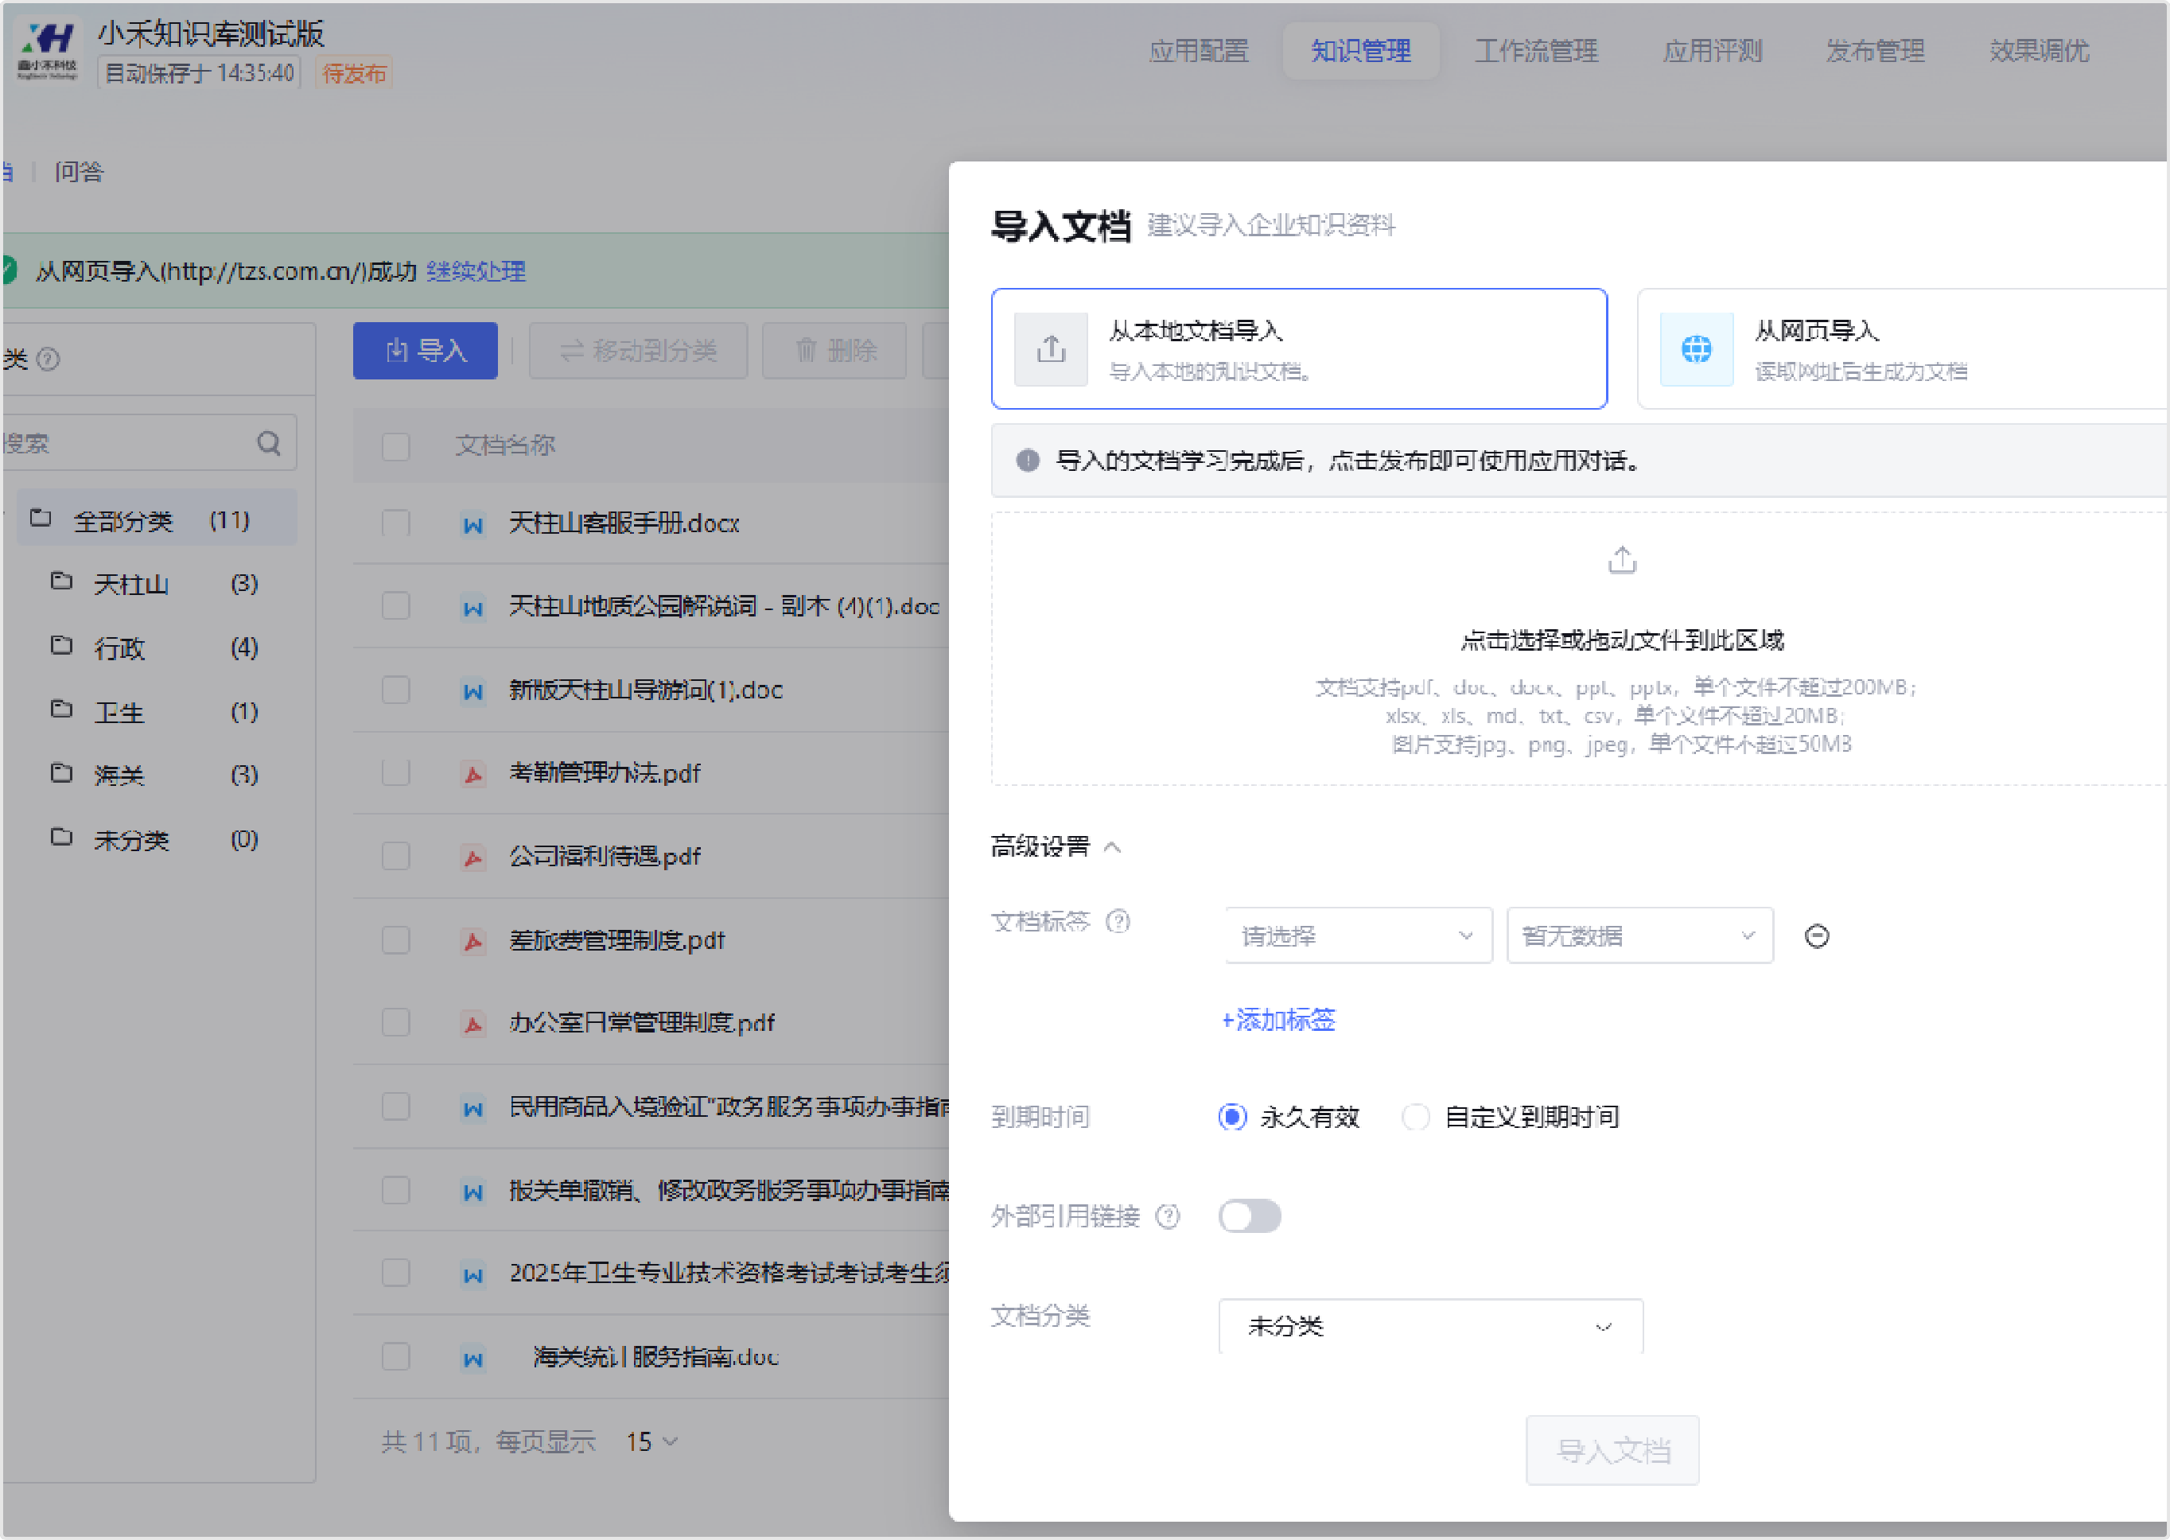Click the move icon on 移动到分类
The width and height of the screenshot is (2170, 1540).
573,351
